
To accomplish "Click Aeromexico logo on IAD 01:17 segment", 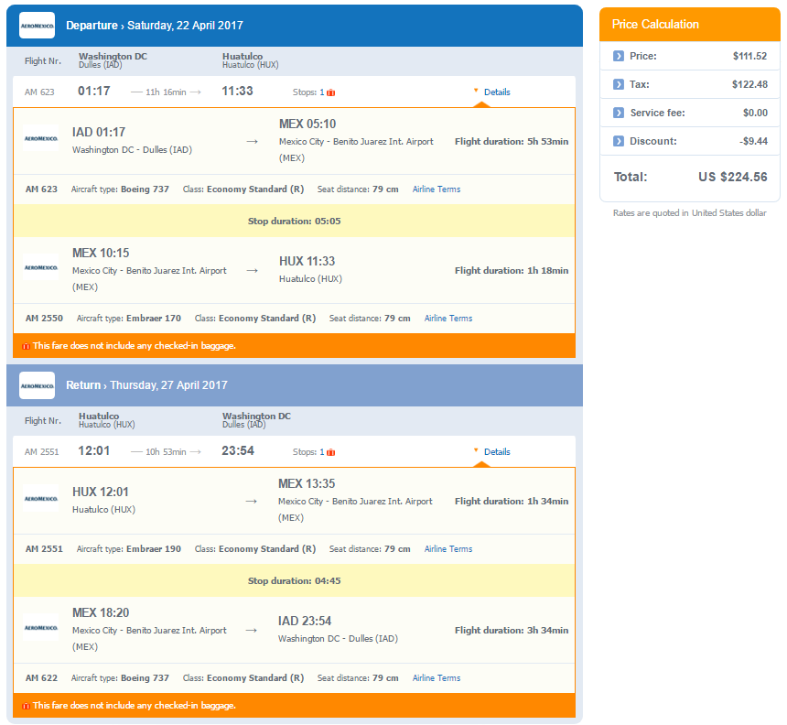I will tap(41, 138).
